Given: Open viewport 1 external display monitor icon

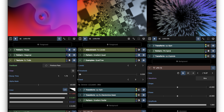Looking at the screenshot, I should tap(74, 39).
